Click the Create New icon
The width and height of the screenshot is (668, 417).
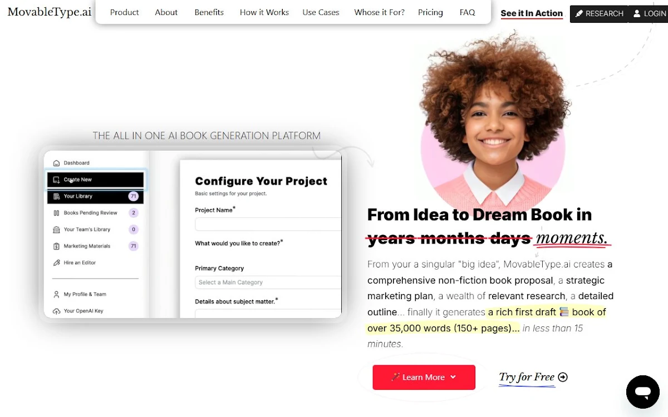click(56, 180)
